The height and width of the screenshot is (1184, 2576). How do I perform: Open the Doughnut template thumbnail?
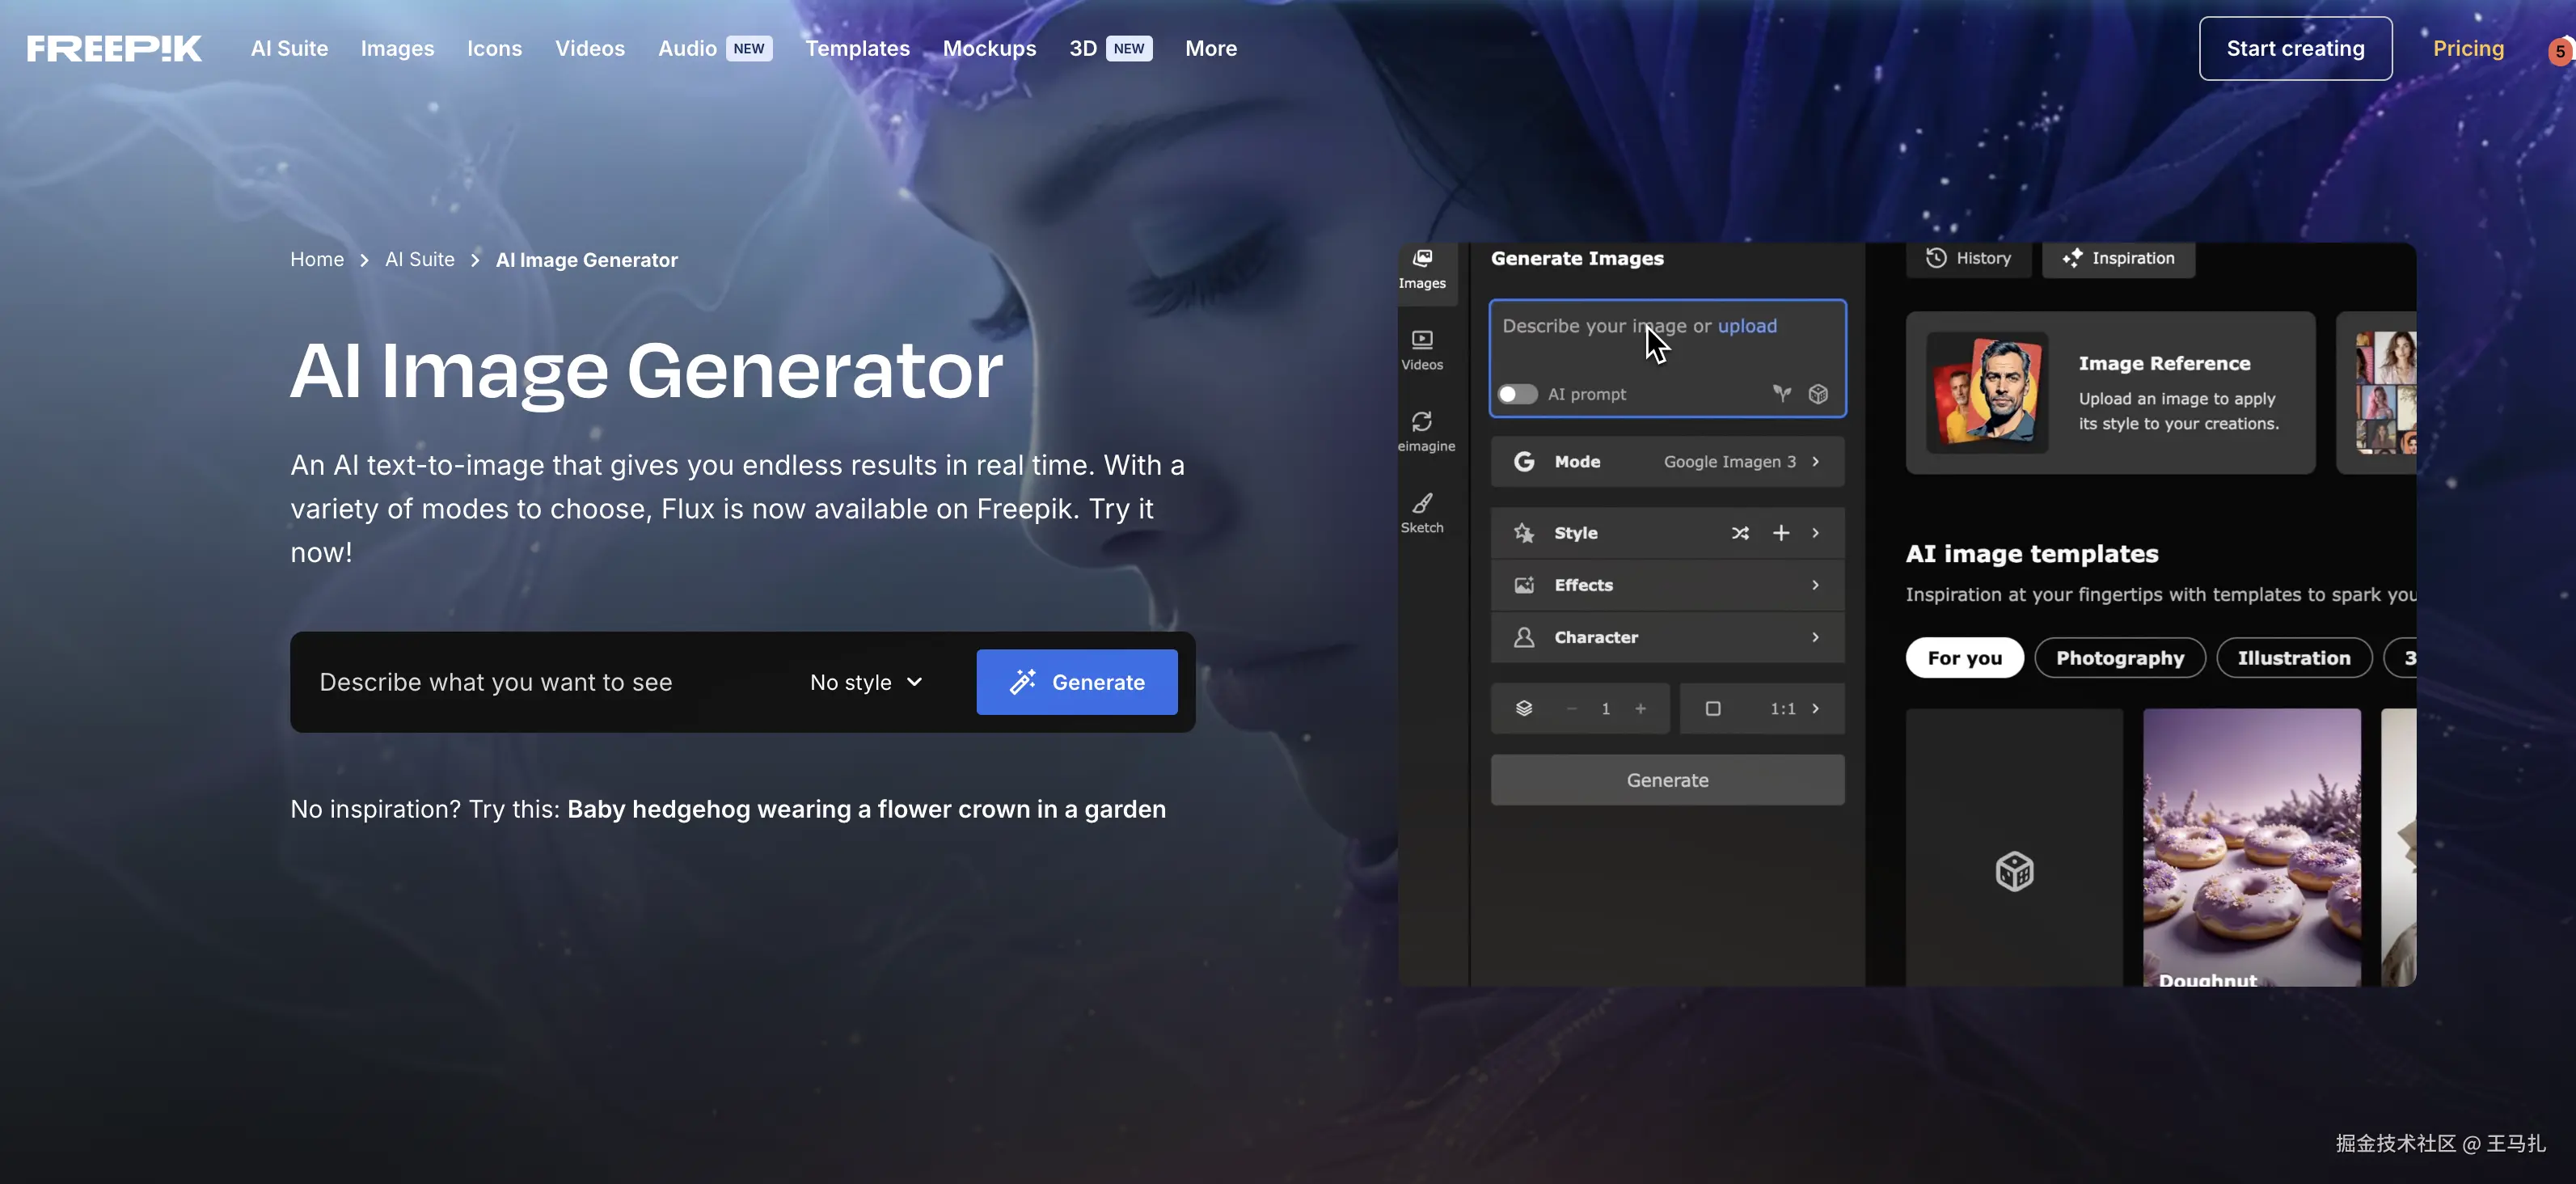click(x=2252, y=848)
